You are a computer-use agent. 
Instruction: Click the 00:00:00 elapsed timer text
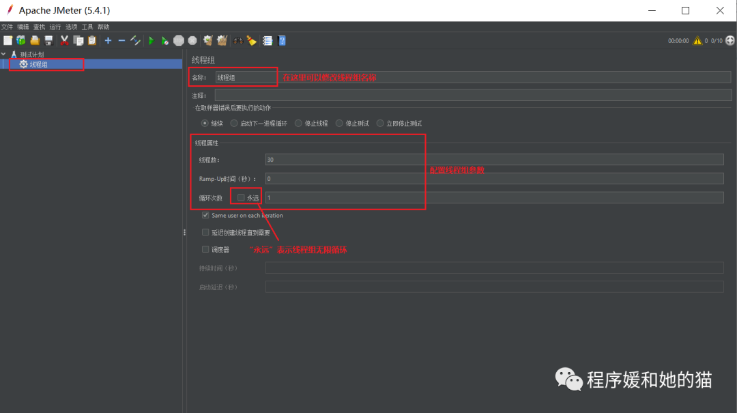pyautogui.click(x=678, y=41)
